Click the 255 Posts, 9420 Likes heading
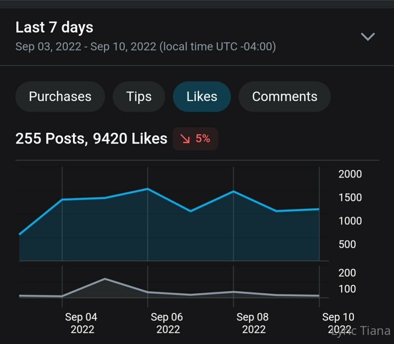Image resolution: width=394 pixels, height=344 pixels. tap(91, 139)
